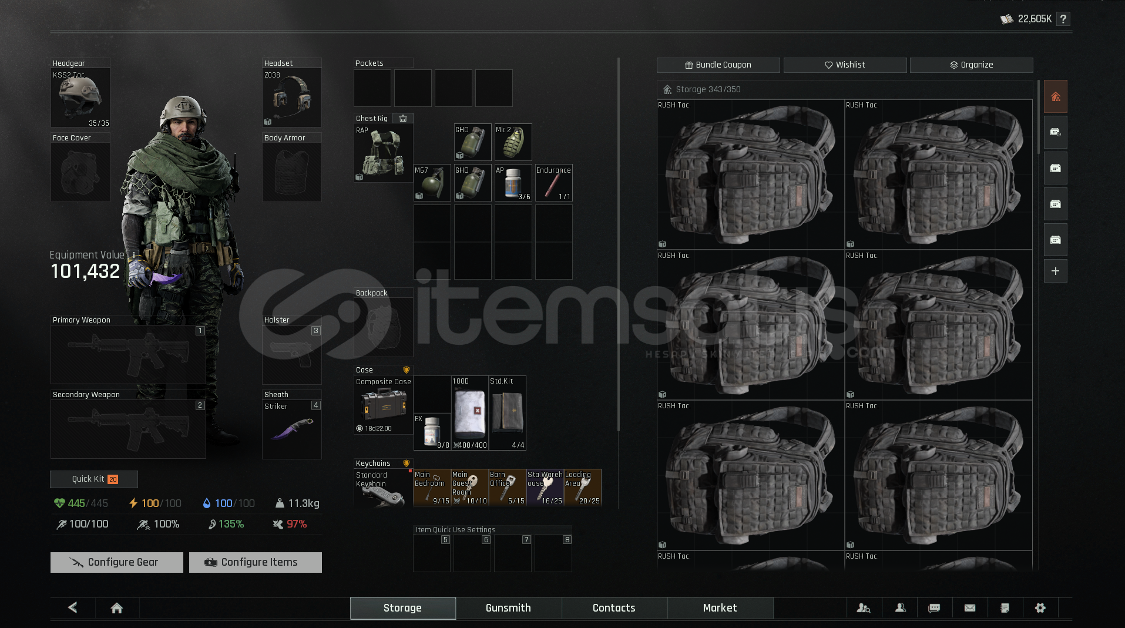This screenshot has width=1125, height=628.
Task: Click the Bundle Coupon button
Action: point(718,65)
